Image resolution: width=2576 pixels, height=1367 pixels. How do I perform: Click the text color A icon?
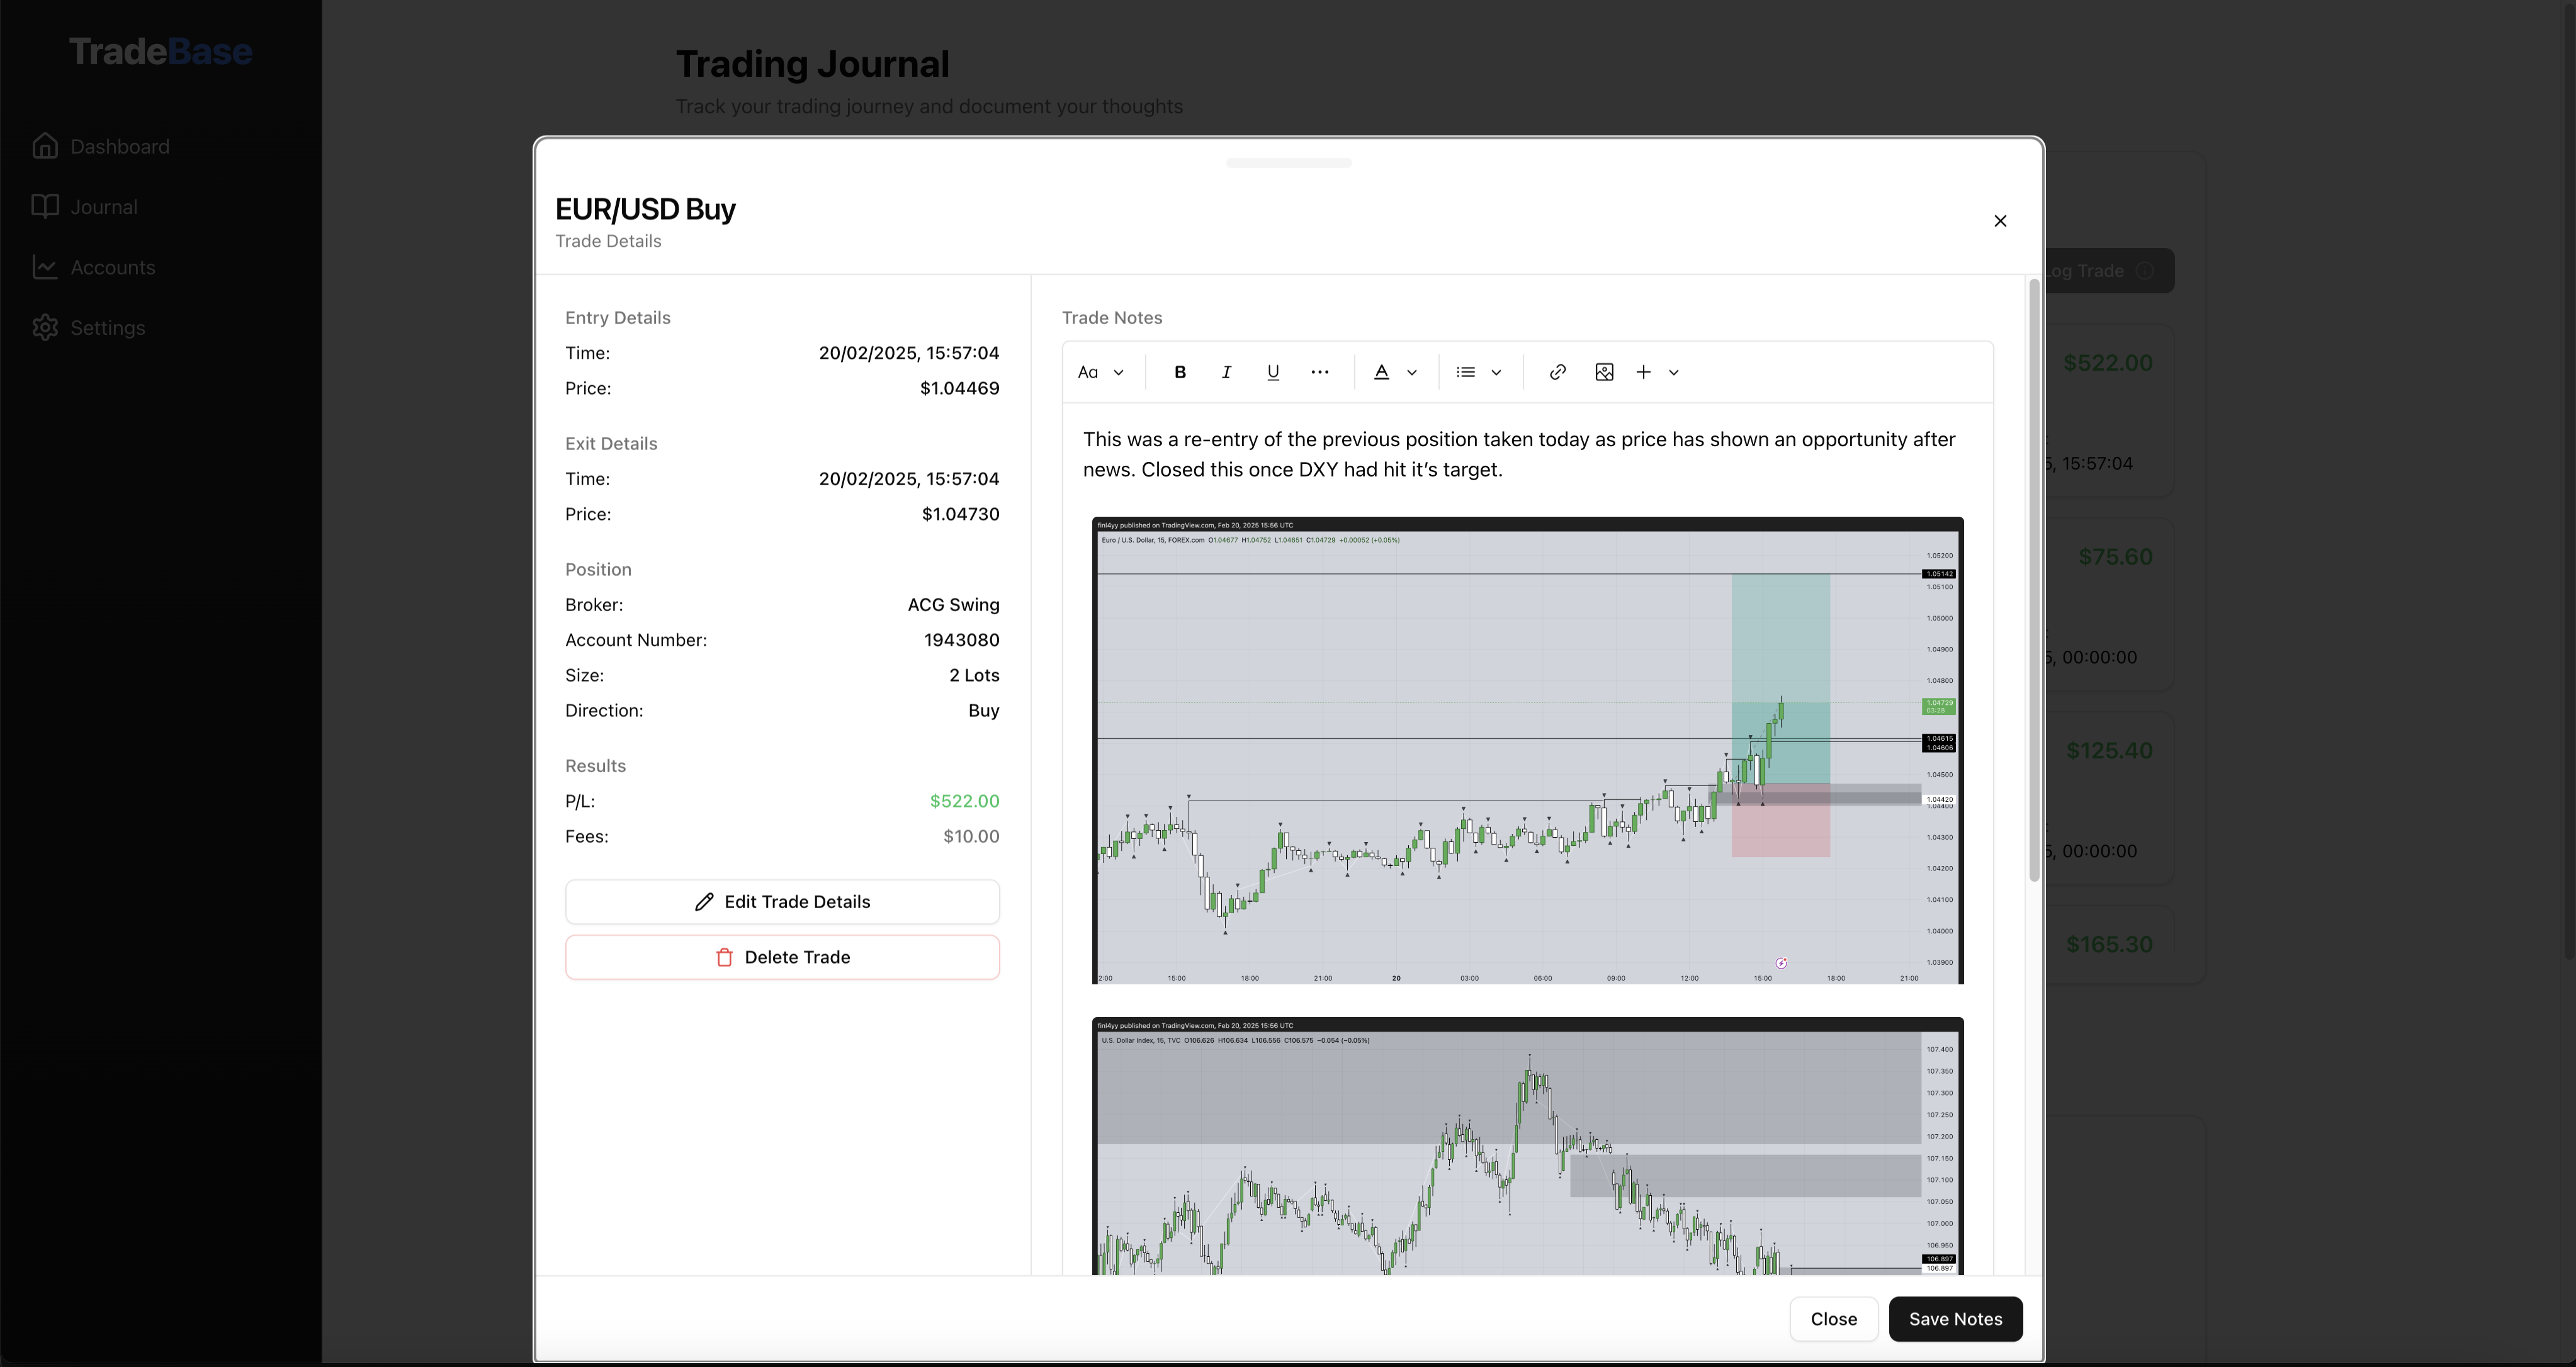click(1382, 372)
